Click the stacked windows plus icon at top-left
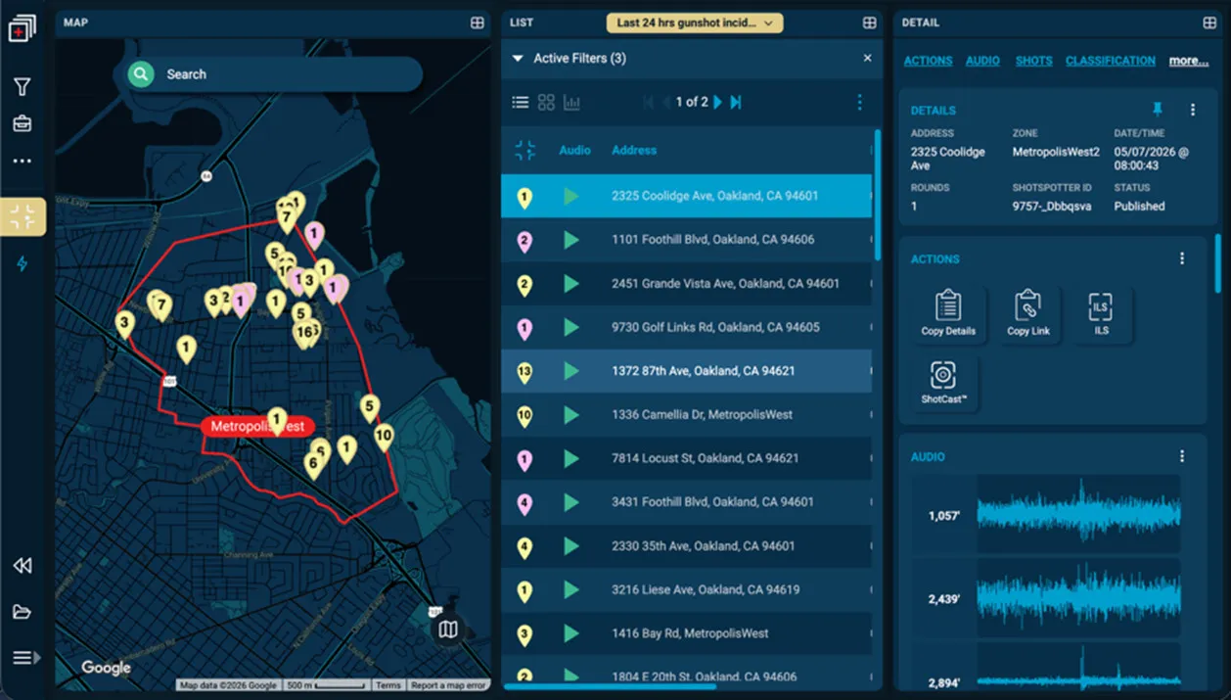The height and width of the screenshot is (700, 1231). (22, 29)
